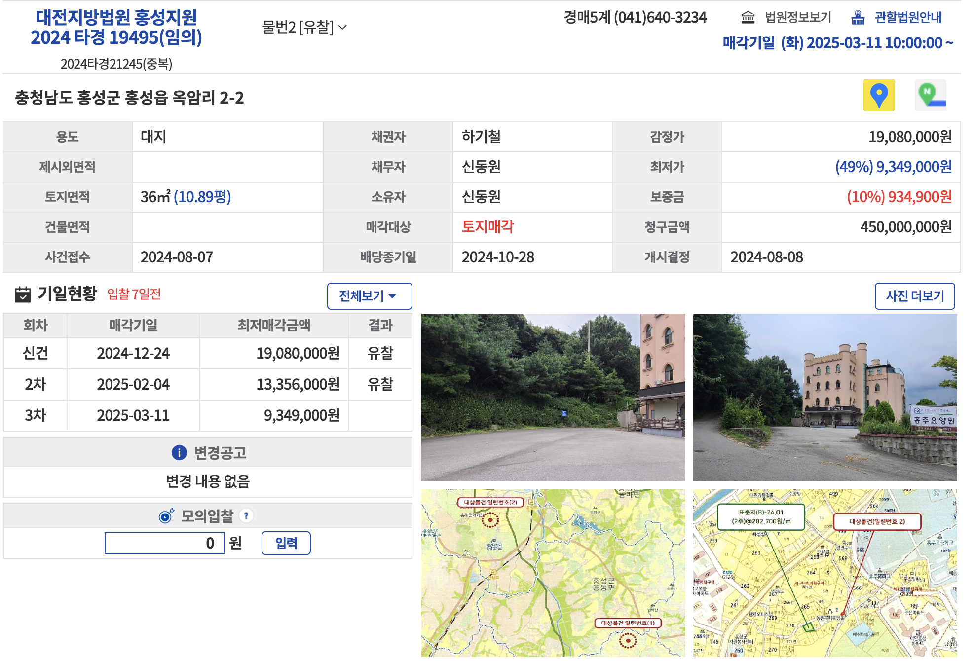
Task: Click the 2차 minimum price 13,356,000원
Action: pos(298,384)
